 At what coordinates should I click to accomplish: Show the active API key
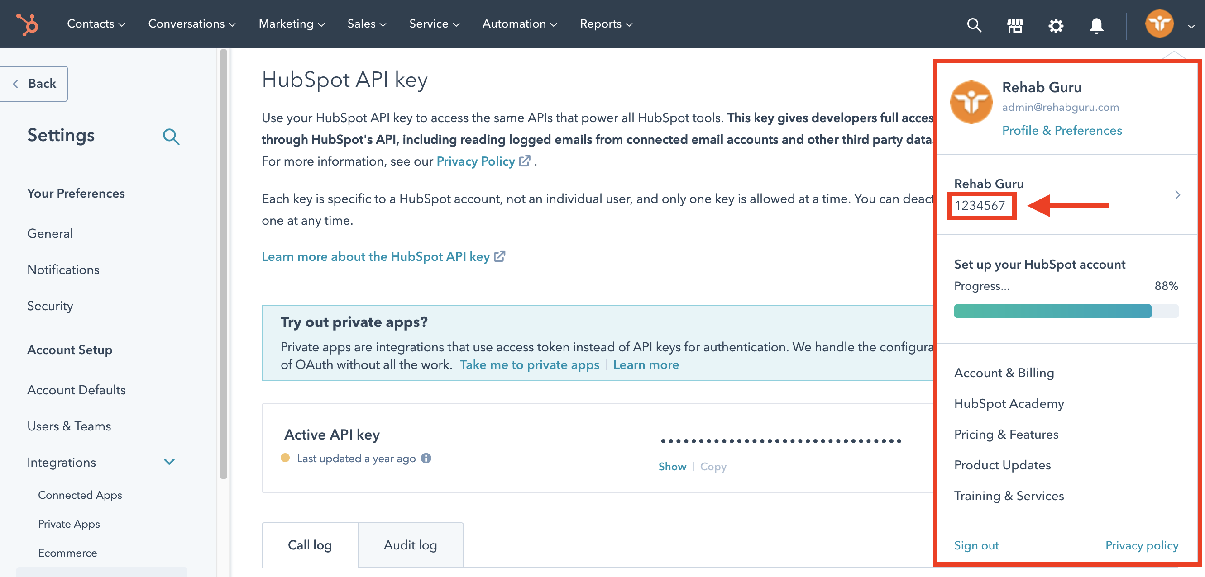[672, 466]
